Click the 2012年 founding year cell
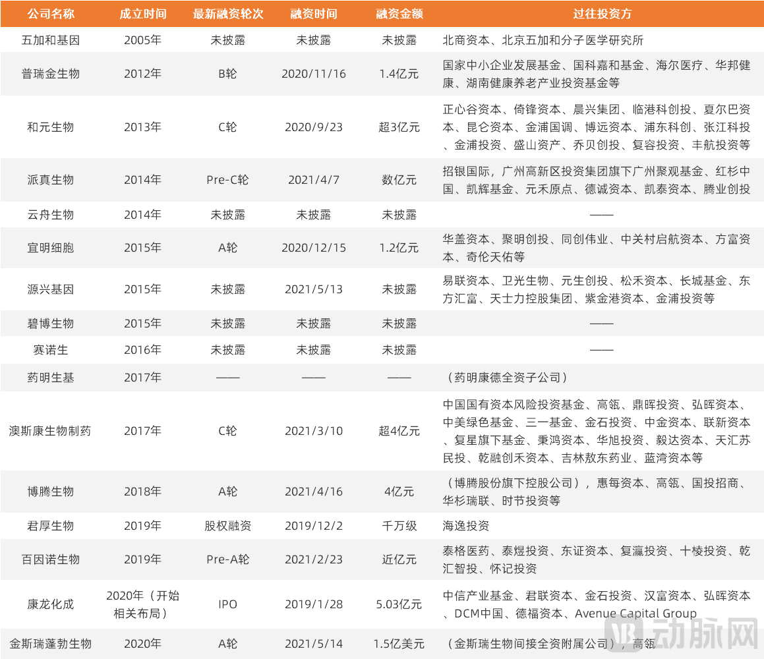Viewport: 764px width, 659px height. (143, 74)
